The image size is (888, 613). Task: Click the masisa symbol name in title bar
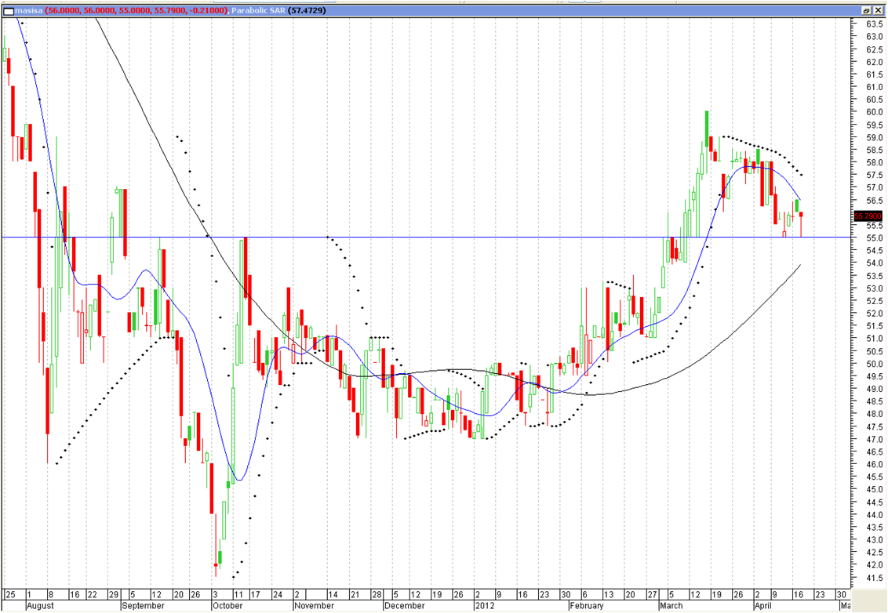[27, 10]
